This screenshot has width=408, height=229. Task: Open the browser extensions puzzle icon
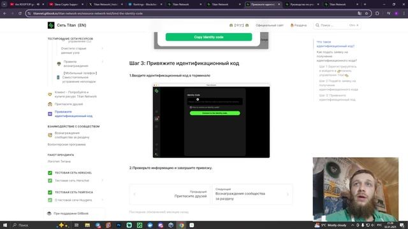(377, 13)
